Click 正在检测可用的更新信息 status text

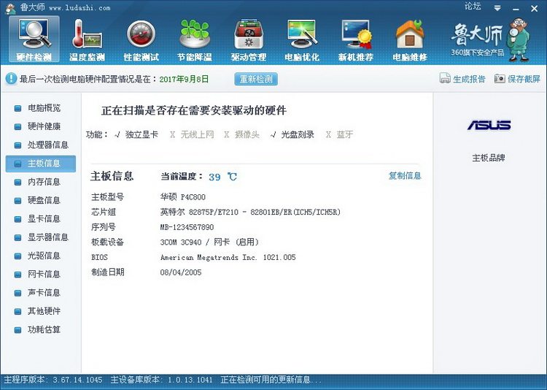[271, 380]
